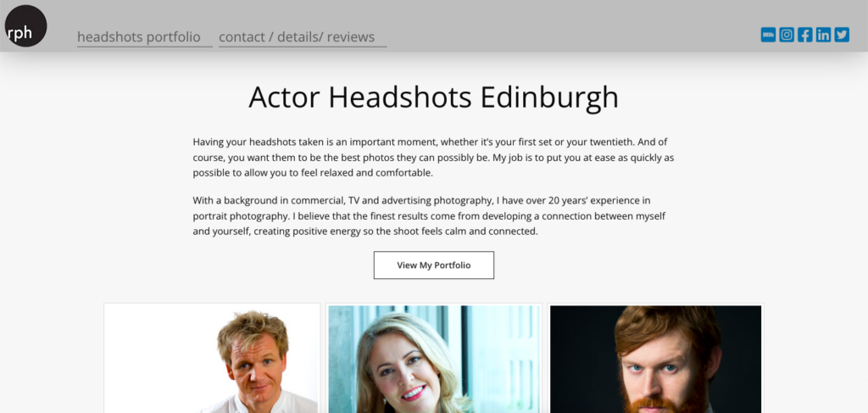Image resolution: width=868 pixels, height=413 pixels.
Task: Visit the Facebook page icon
Action: click(805, 35)
